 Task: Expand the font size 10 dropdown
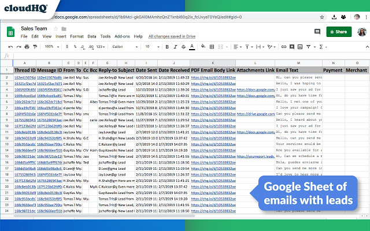pyautogui.click(x=152, y=46)
